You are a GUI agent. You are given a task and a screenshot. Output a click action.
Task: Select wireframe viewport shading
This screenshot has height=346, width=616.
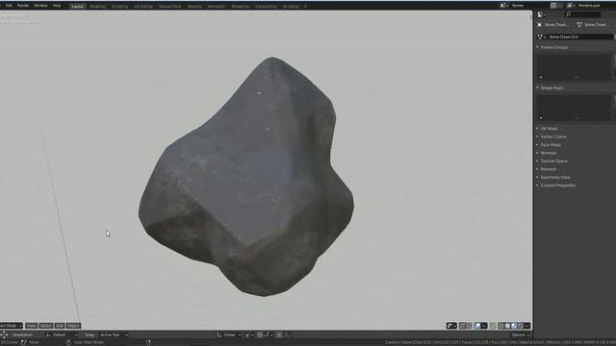pyautogui.click(x=501, y=326)
